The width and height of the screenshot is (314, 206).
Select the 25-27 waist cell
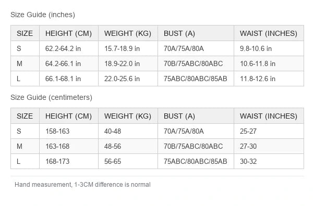(x=269, y=131)
